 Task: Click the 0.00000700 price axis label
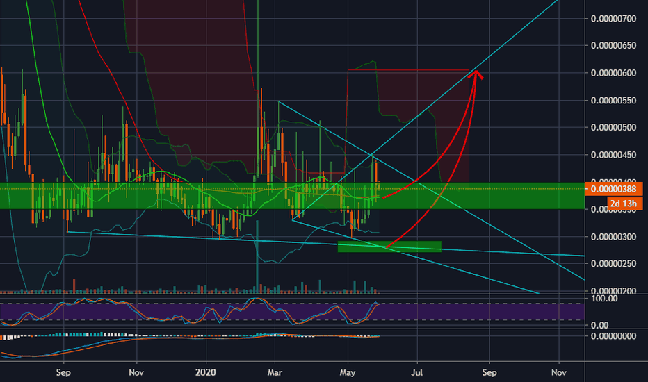tap(614, 19)
